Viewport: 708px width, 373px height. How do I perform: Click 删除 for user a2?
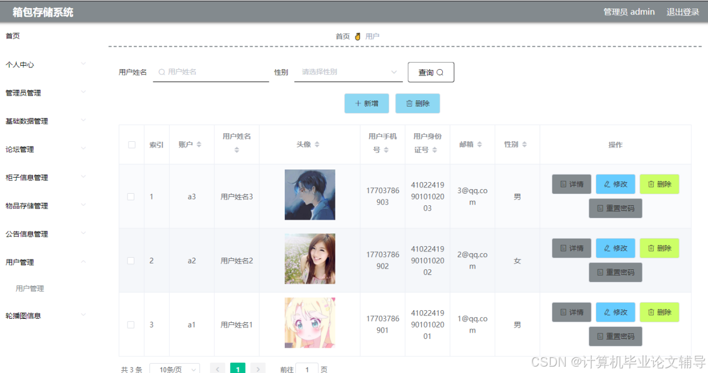[x=659, y=248]
